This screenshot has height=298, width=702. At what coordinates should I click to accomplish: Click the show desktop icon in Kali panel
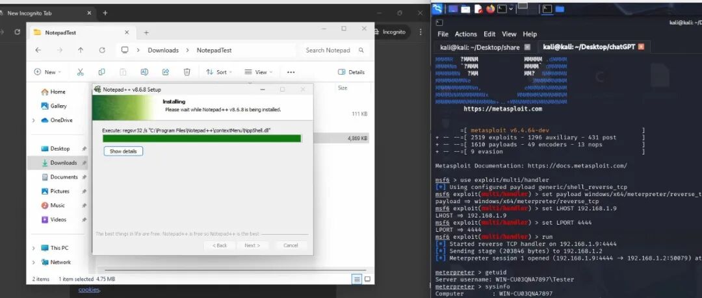[453, 8]
